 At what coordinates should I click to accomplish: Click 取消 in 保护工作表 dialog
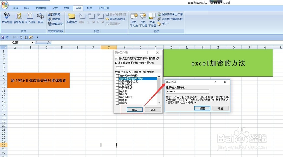(153, 110)
